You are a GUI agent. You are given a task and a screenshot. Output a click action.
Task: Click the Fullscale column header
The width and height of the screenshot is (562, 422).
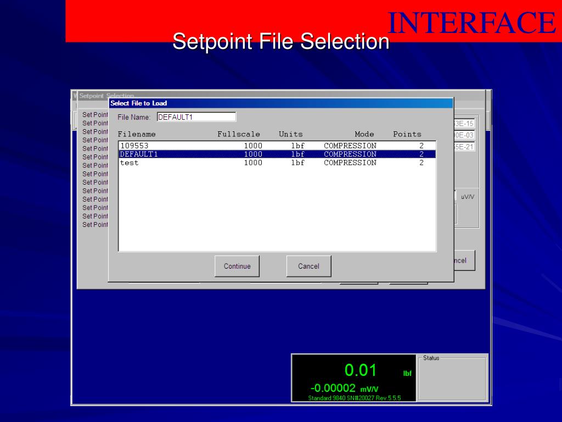point(238,134)
